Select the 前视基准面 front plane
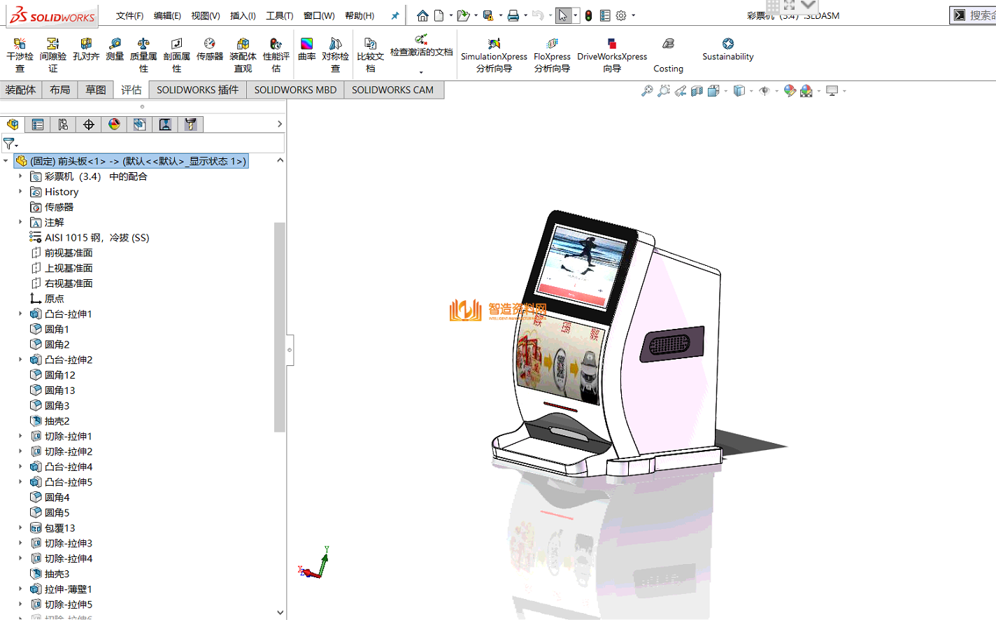The width and height of the screenshot is (996, 620). (69, 253)
